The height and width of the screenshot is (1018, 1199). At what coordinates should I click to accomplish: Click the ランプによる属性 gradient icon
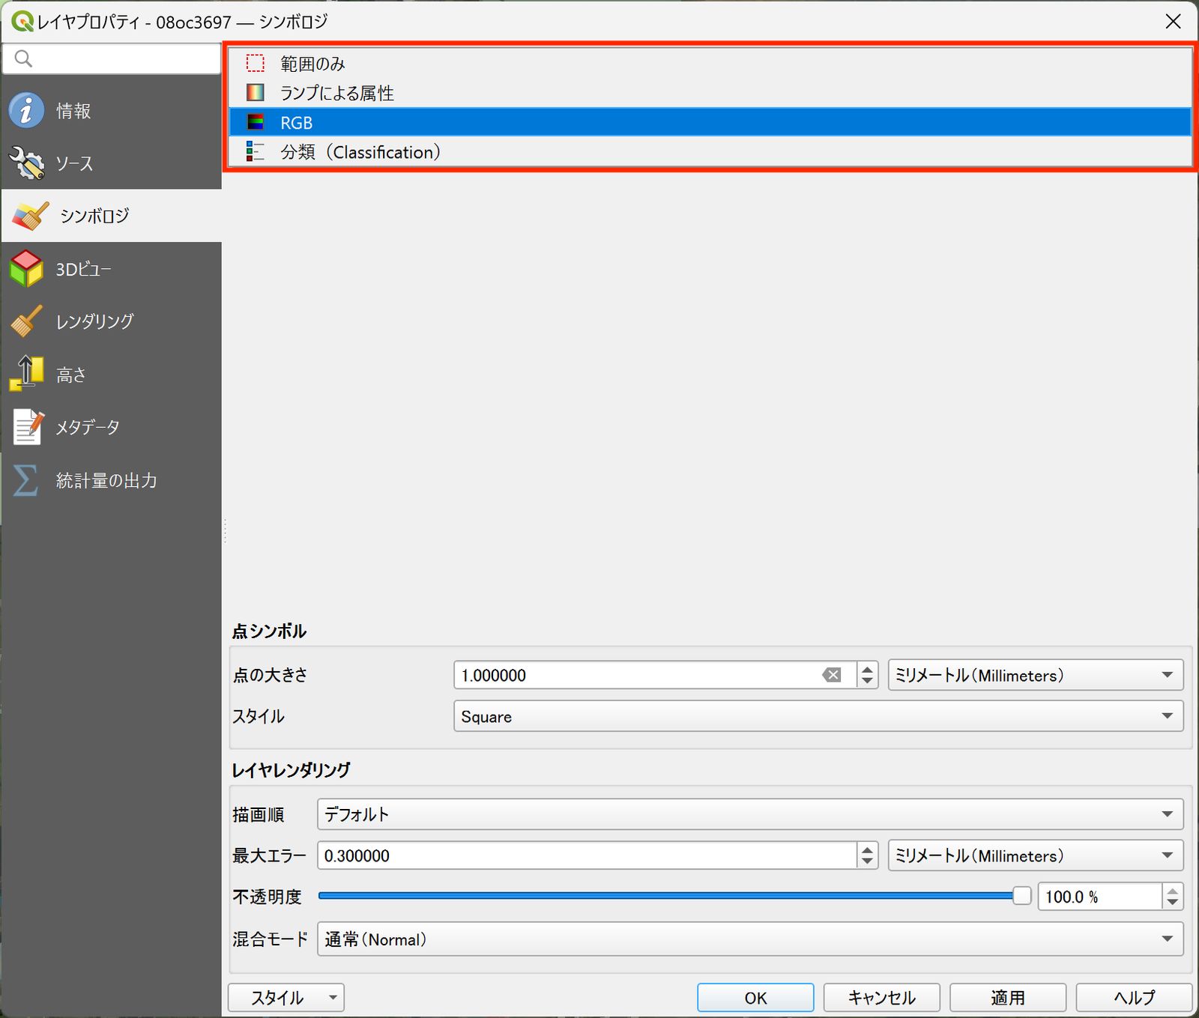click(256, 93)
